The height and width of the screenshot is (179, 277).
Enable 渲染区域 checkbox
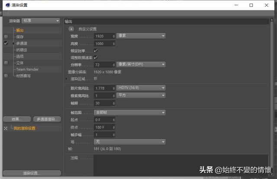(96, 79)
